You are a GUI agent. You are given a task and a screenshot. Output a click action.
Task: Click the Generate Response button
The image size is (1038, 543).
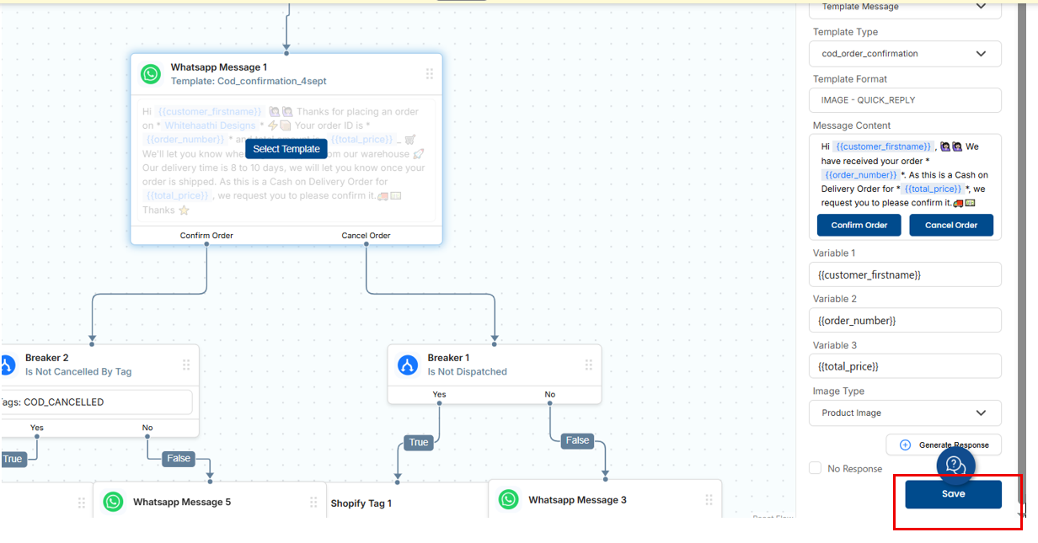[x=944, y=445]
